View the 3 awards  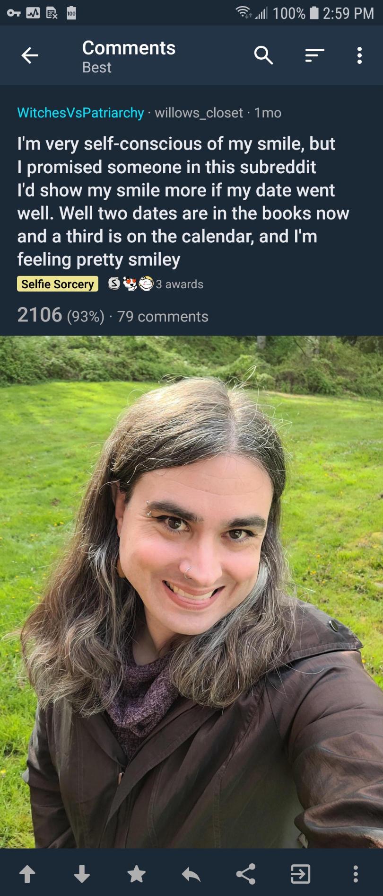[156, 284]
